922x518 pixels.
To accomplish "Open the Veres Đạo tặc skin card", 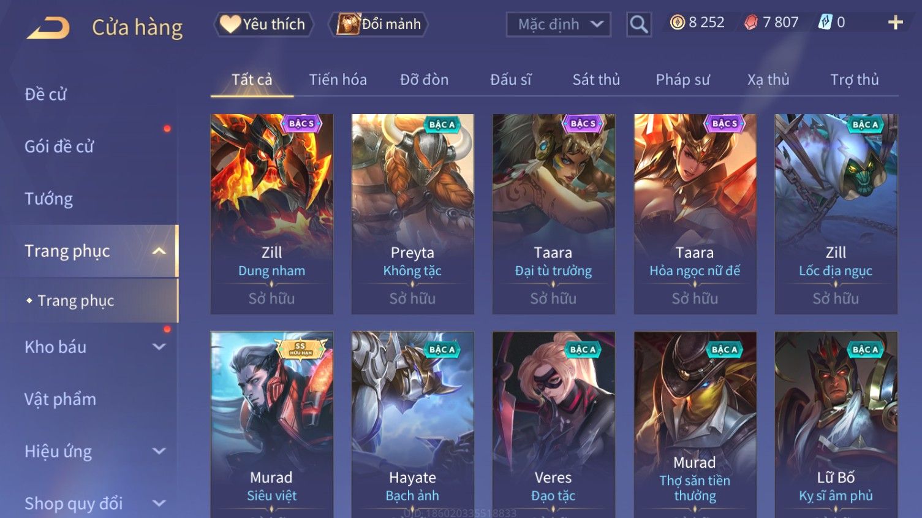I will 554,425.
